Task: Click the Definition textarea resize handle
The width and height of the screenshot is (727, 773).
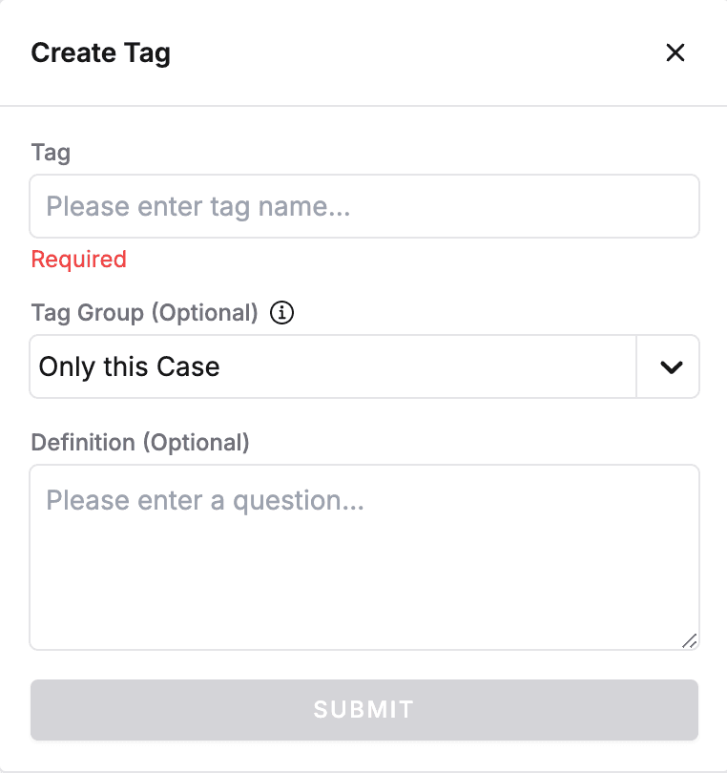Action: pos(690,641)
